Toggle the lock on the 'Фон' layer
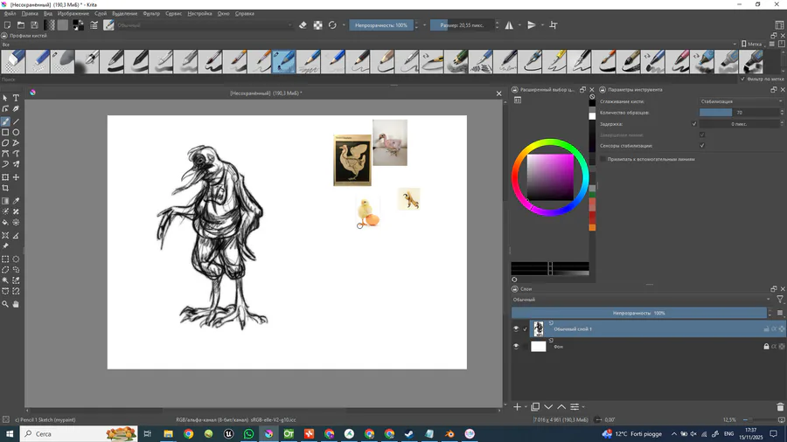Image resolution: width=787 pixels, height=442 pixels. click(766, 346)
